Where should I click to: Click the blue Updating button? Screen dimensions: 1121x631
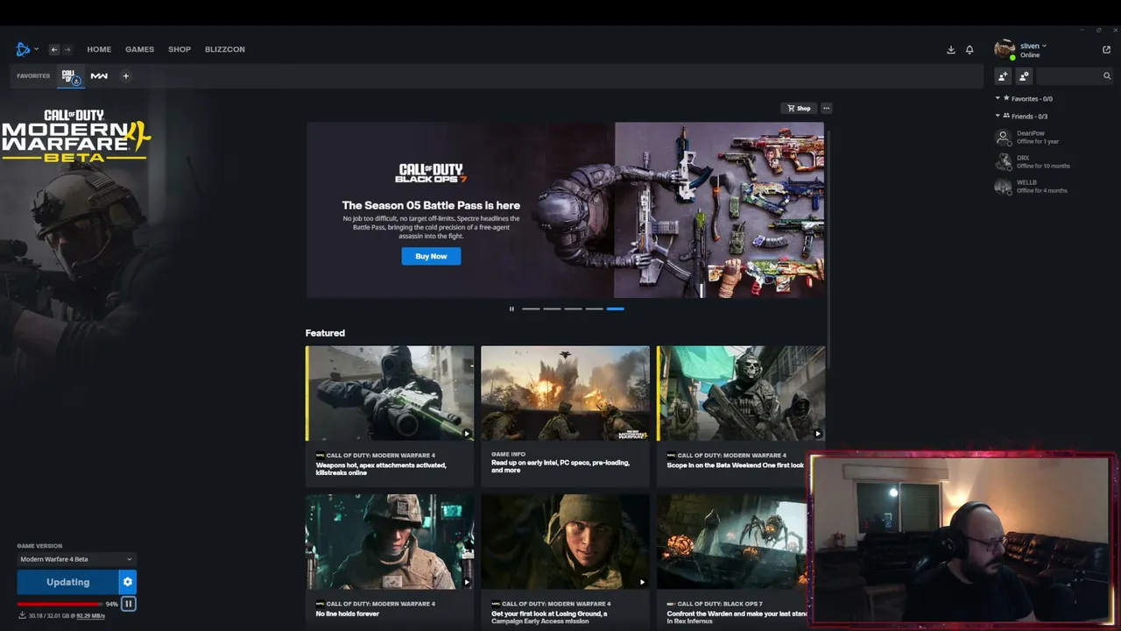point(67,582)
